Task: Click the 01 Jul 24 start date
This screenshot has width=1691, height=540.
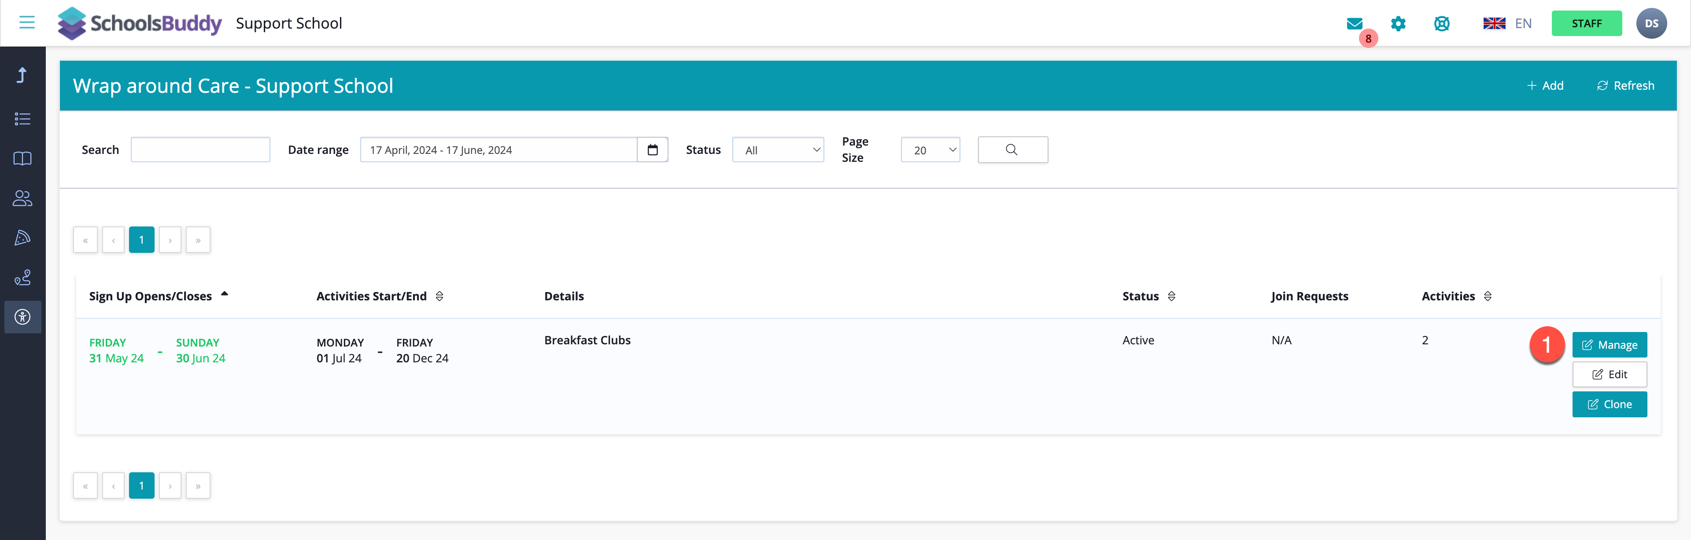Action: coord(339,358)
